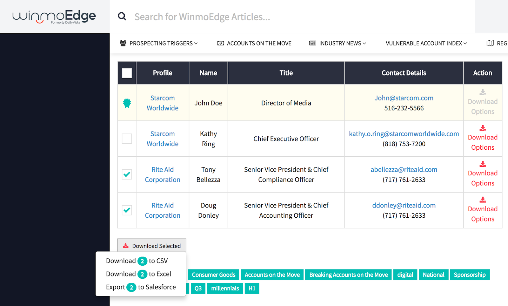Choose Download 2 to Excel

(138, 274)
